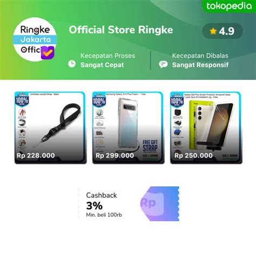Click the Rp 228.000 price label
This screenshot has height=256, width=256.
[x=36, y=156]
